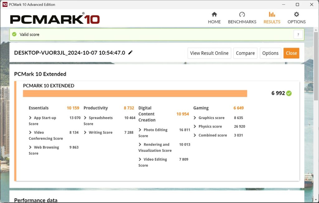
Task: Expand Photo Editing Score details
Action: tap(140, 130)
